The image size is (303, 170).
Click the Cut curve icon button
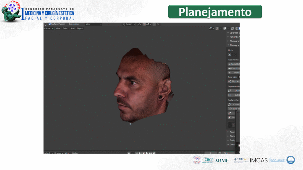(231, 117)
